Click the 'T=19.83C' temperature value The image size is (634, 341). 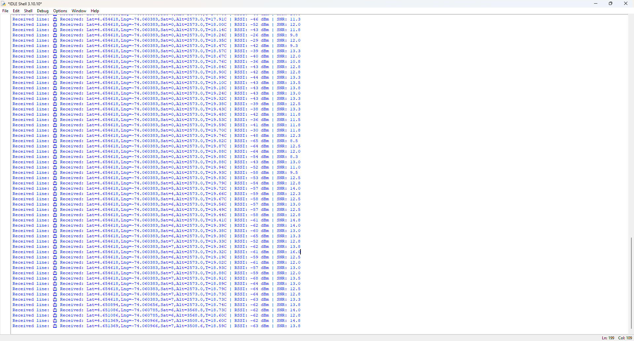pyautogui.click(x=216, y=178)
